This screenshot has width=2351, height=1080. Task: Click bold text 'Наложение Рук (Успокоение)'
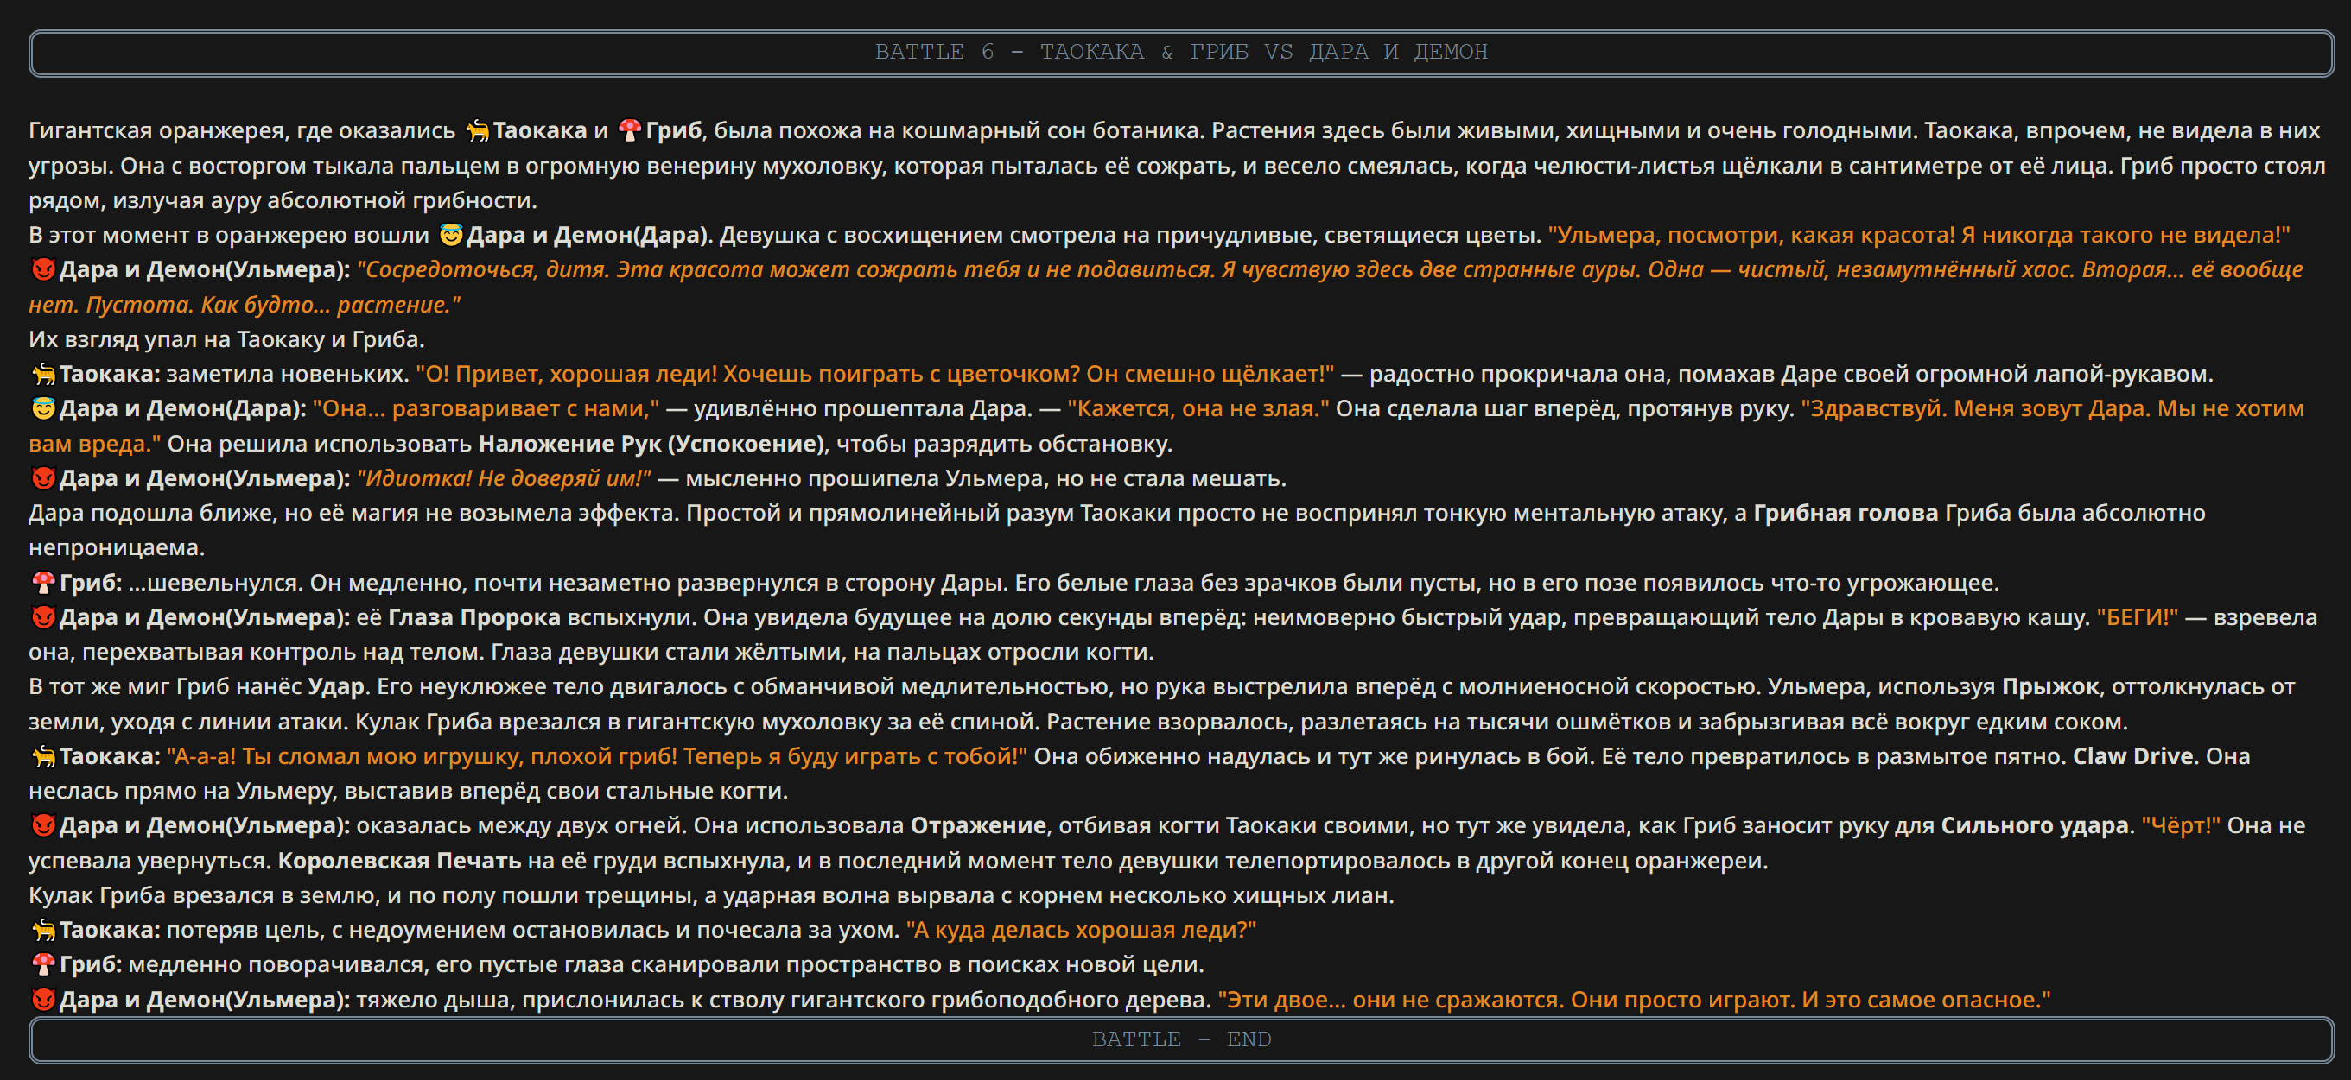point(651,445)
